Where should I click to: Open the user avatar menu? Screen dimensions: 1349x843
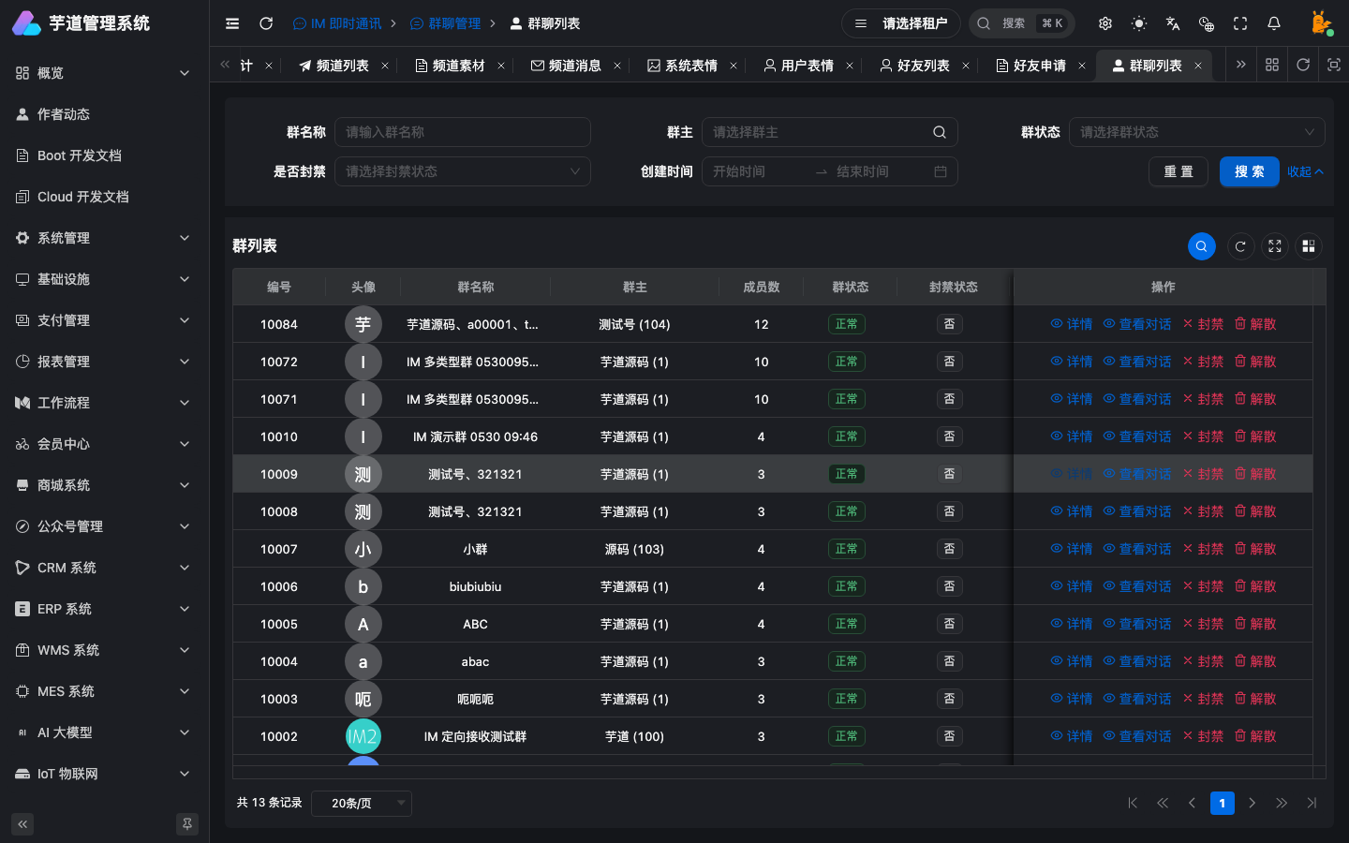(x=1321, y=23)
